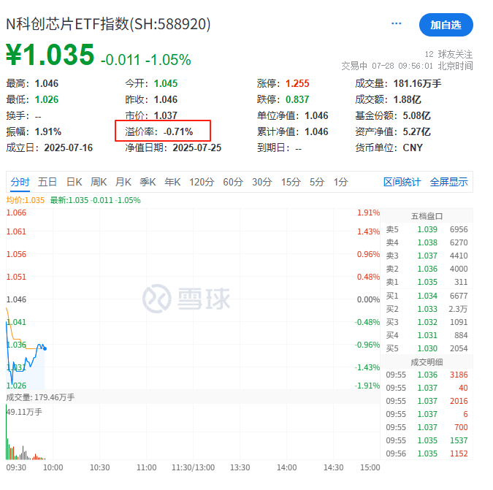Click the 跌停 value 0.837
493x490 pixels.
[297, 99]
